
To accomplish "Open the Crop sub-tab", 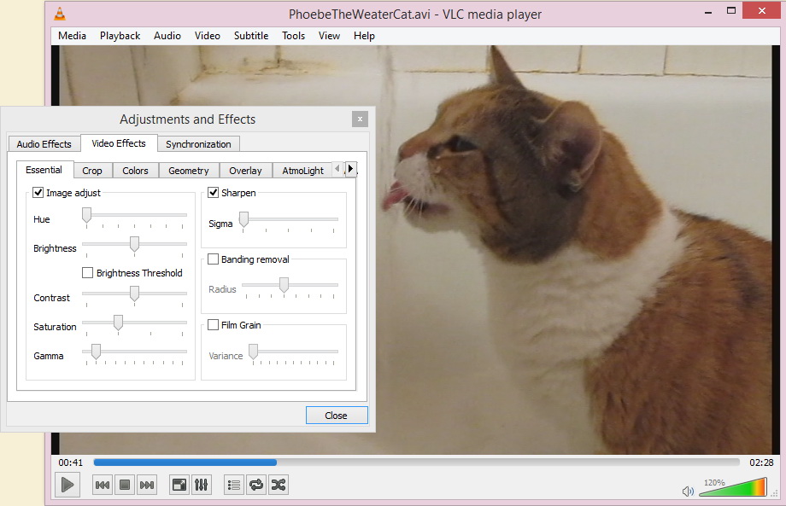I will 92,171.
